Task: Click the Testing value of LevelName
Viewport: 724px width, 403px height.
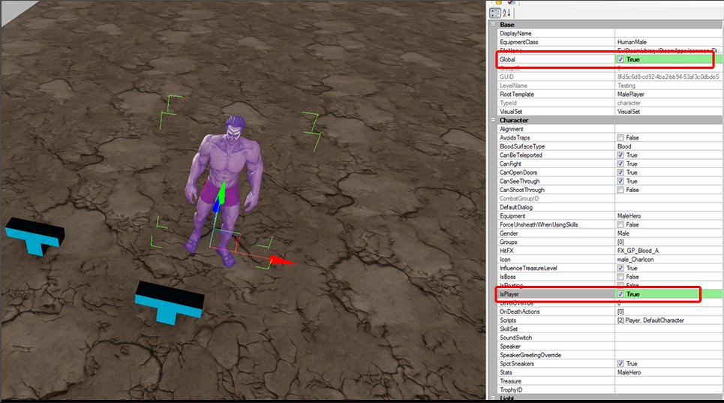Action: (x=626, y=86)
